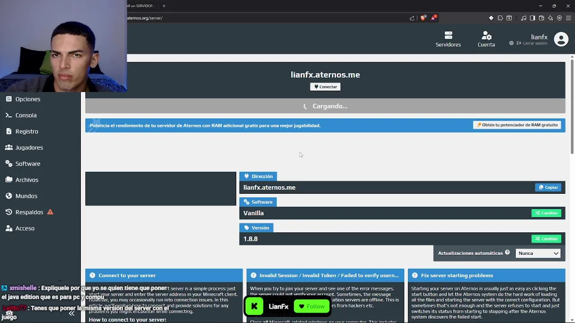Click the Dirección plug icon
Image resolution: width=575 pixels, height=323 pixels.
pyautogui.click(x=246, y=176)
